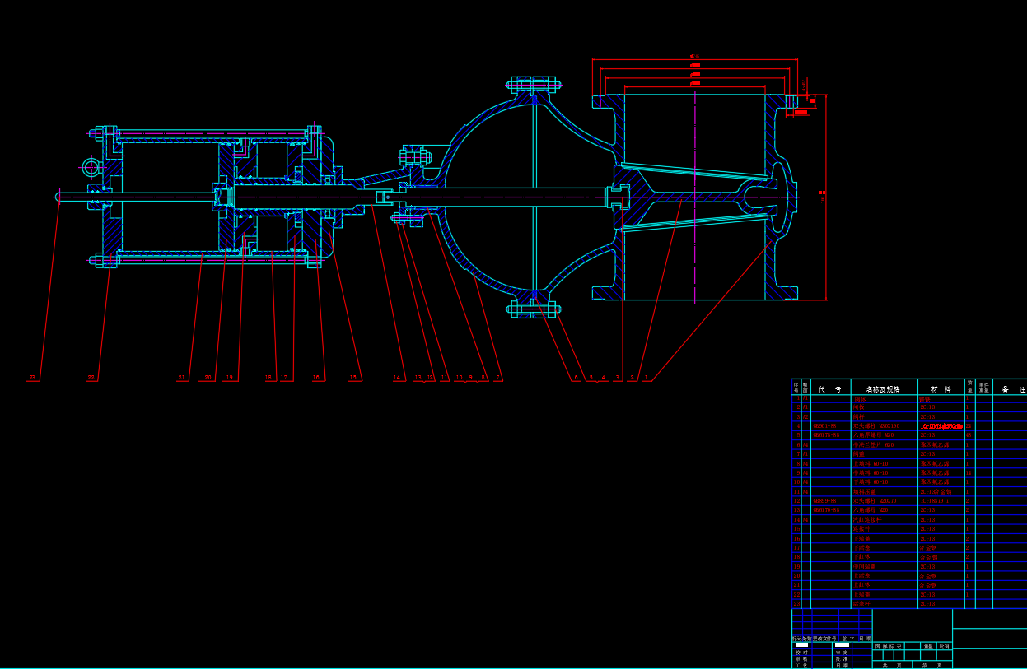Screen dimensions: 1027x669
Task: Select the 比例 scale cell in title block
Action: [x=944, y=646]
